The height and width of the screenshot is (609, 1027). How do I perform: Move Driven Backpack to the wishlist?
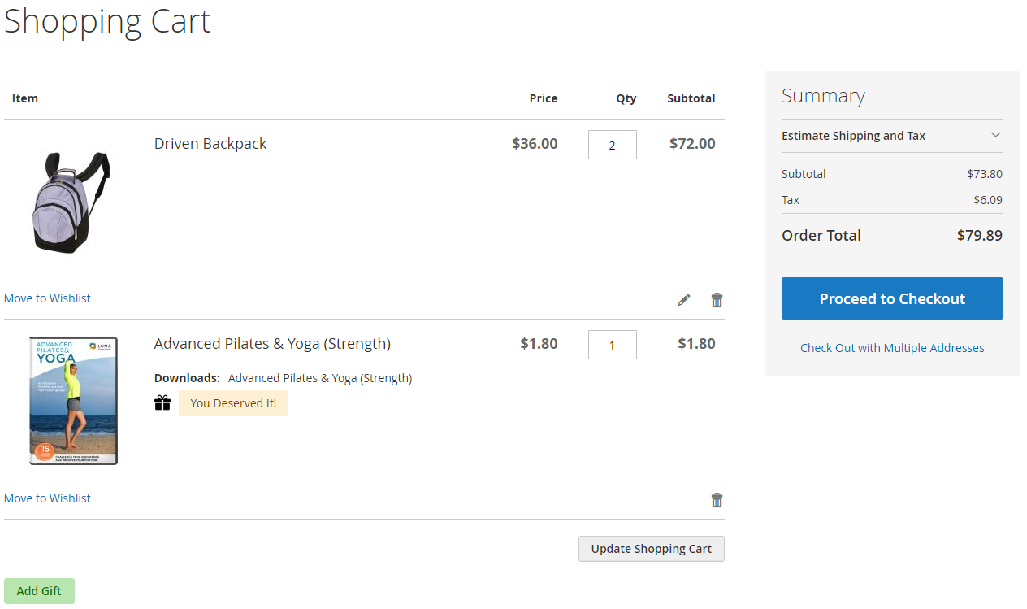pos(47,298)
